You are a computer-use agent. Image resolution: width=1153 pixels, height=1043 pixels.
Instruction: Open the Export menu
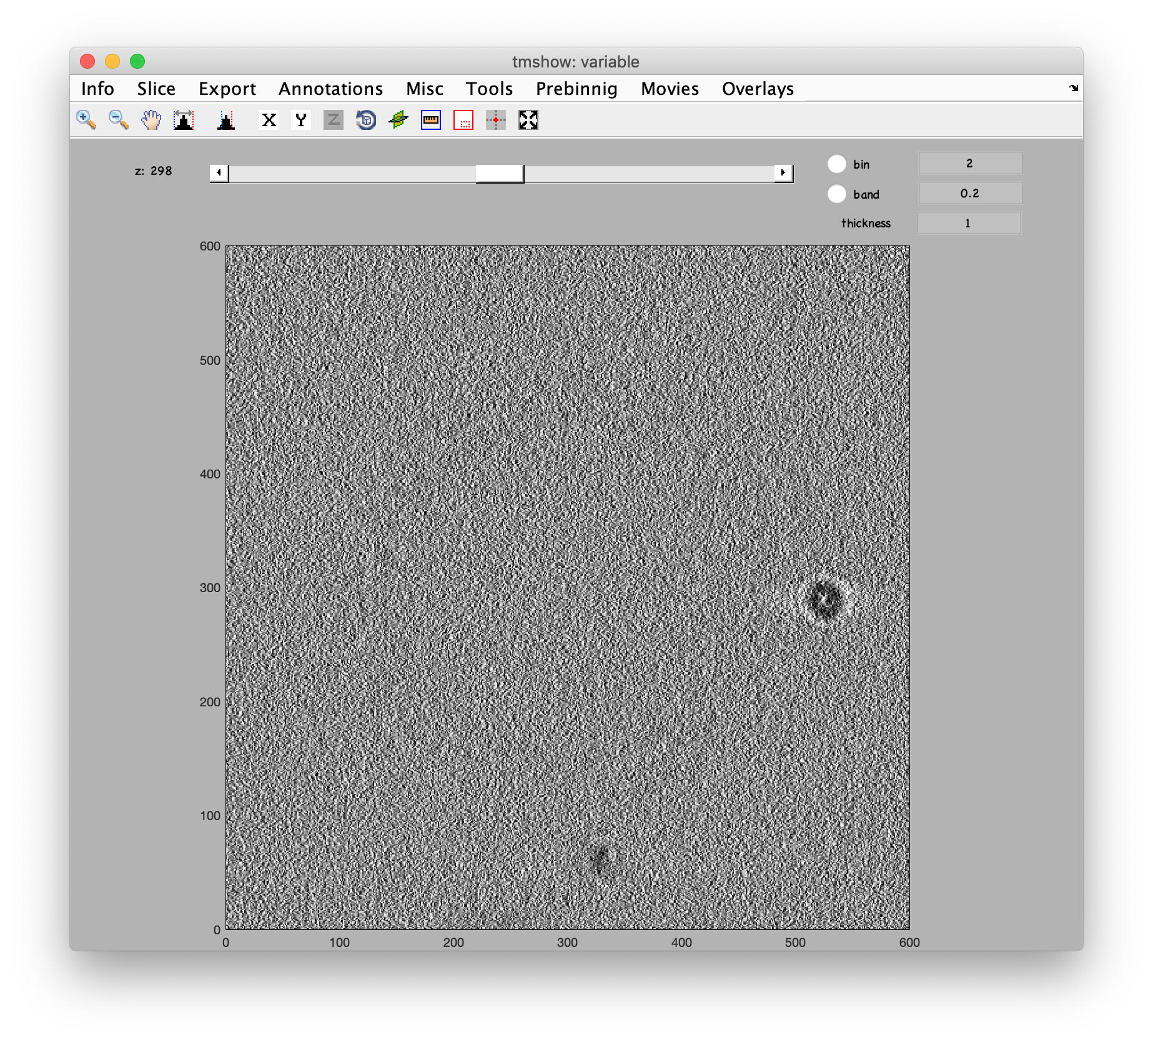(x=227, y=89)
